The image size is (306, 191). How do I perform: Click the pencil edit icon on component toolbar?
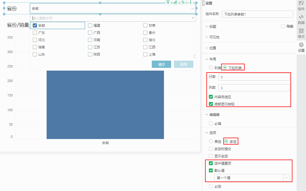coord(175,2)
